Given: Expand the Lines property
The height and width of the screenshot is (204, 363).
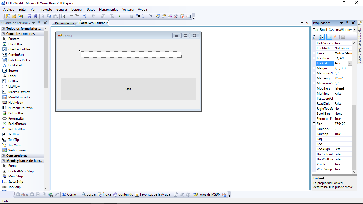Looking at the screenshot, I should tap(314, 53).
